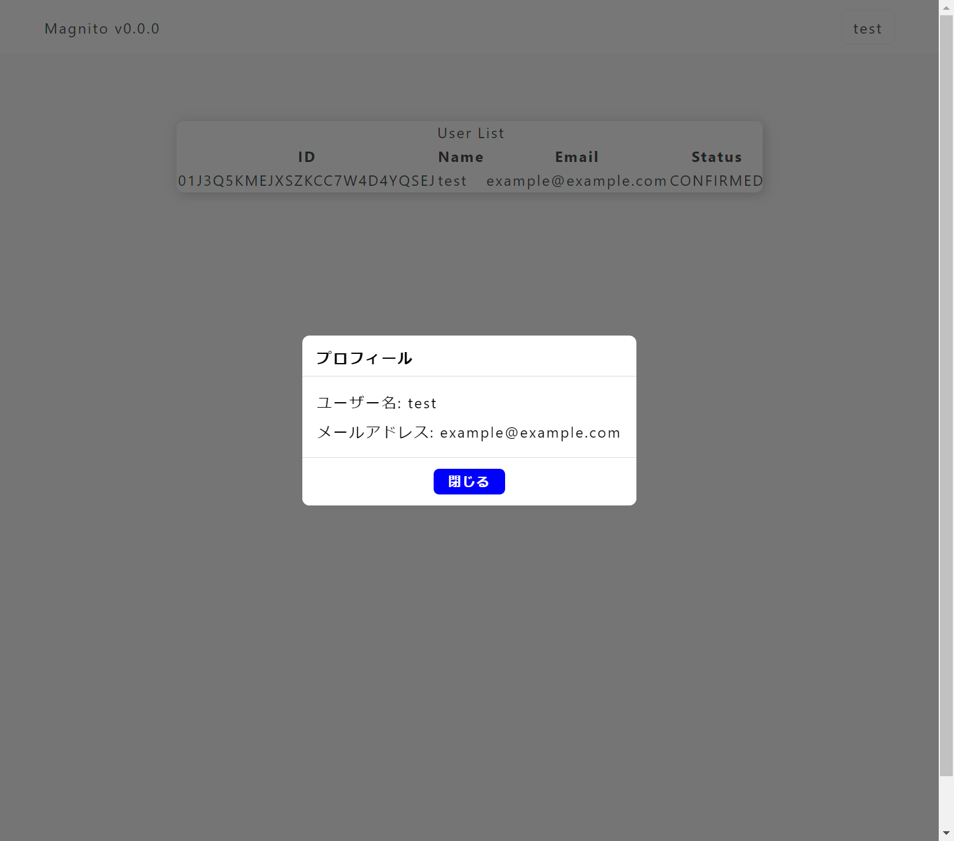Click the メールアドレス label in the dialog

[x=374, y=433]
